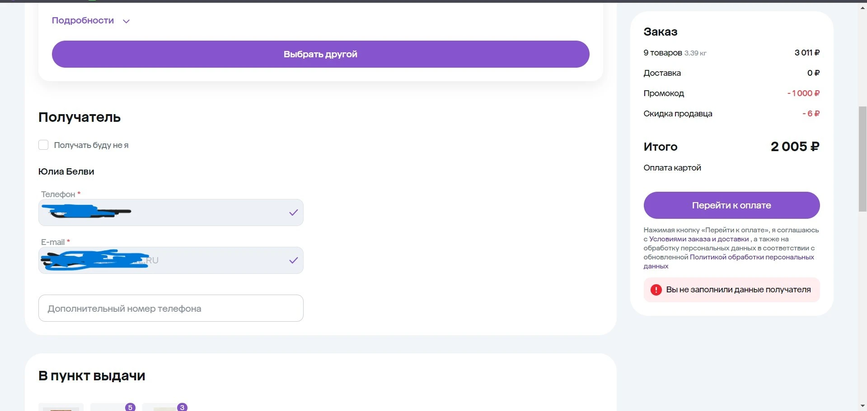The image size is (867, 411).
Task: Click the purple quantity badge showing 3
Action: (182, 407)
